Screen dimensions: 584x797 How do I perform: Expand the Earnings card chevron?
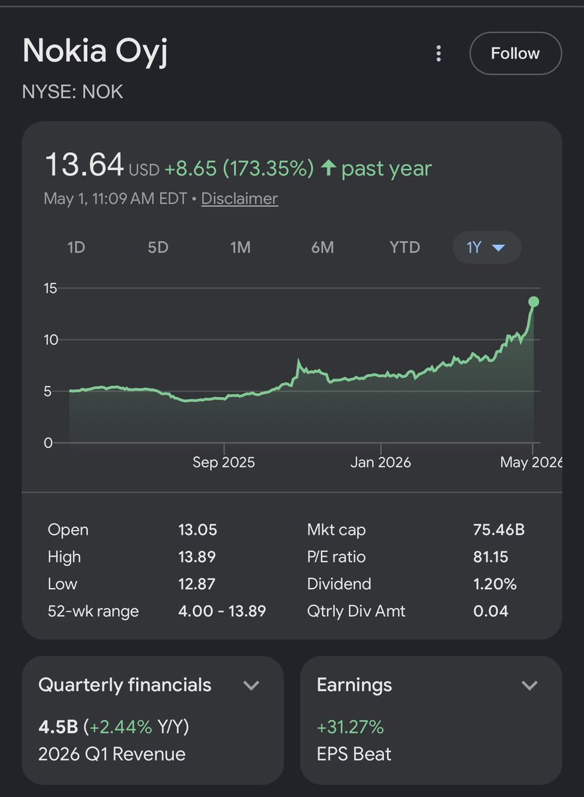530,685
